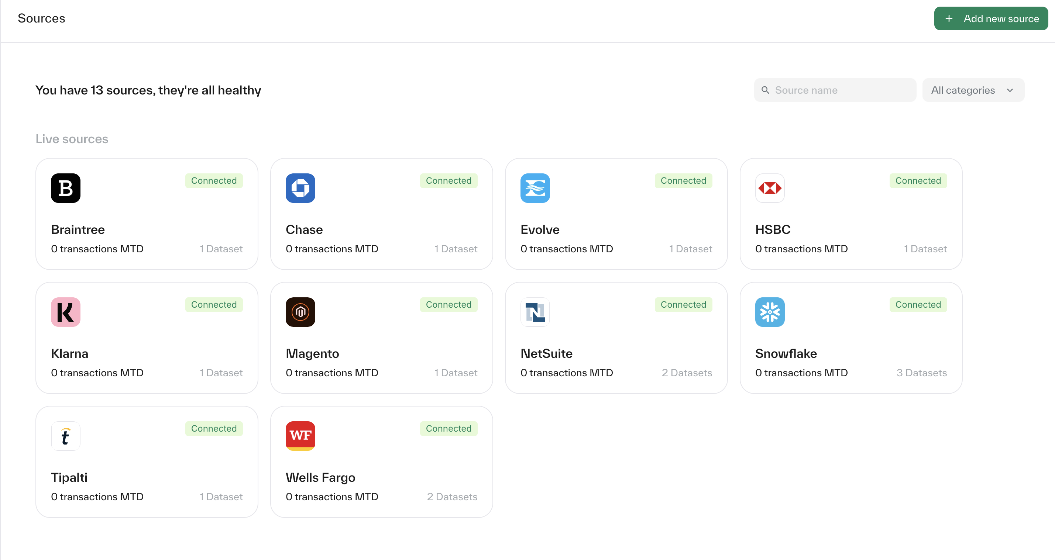Open the Tipalti source name
Screen dimensions: 1055x560
coord(69,477)
